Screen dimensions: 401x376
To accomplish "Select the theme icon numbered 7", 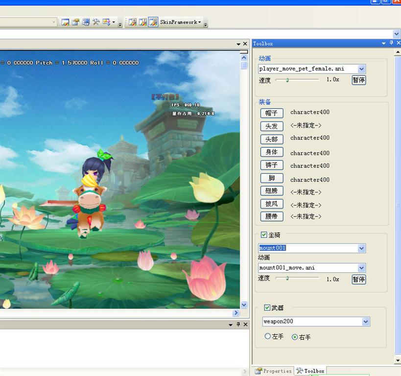I will (142, 22).
